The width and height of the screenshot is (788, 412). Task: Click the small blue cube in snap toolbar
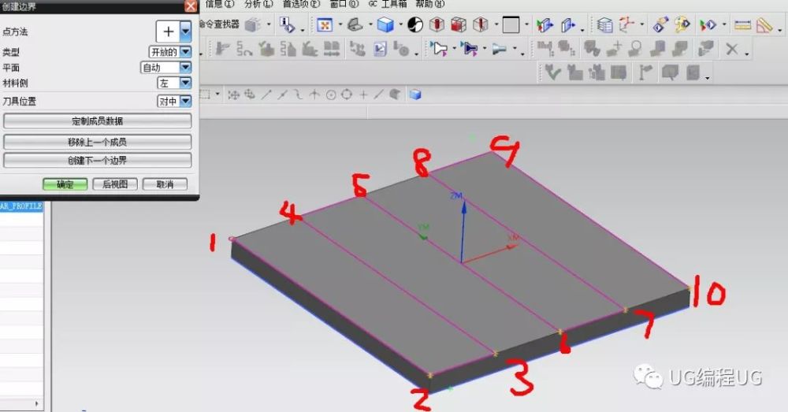(415, 95)
